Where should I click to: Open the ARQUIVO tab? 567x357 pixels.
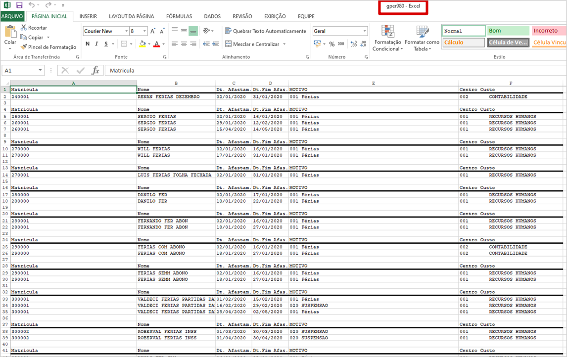click(x=12, y=16)
